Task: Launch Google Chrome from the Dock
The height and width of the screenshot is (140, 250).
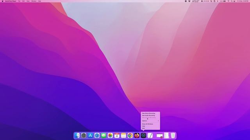Action: point(130,135)
